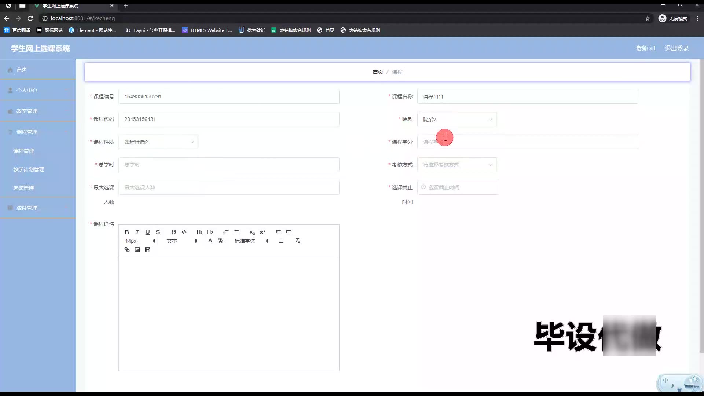Click the superscript icon

tap(262, 232)
